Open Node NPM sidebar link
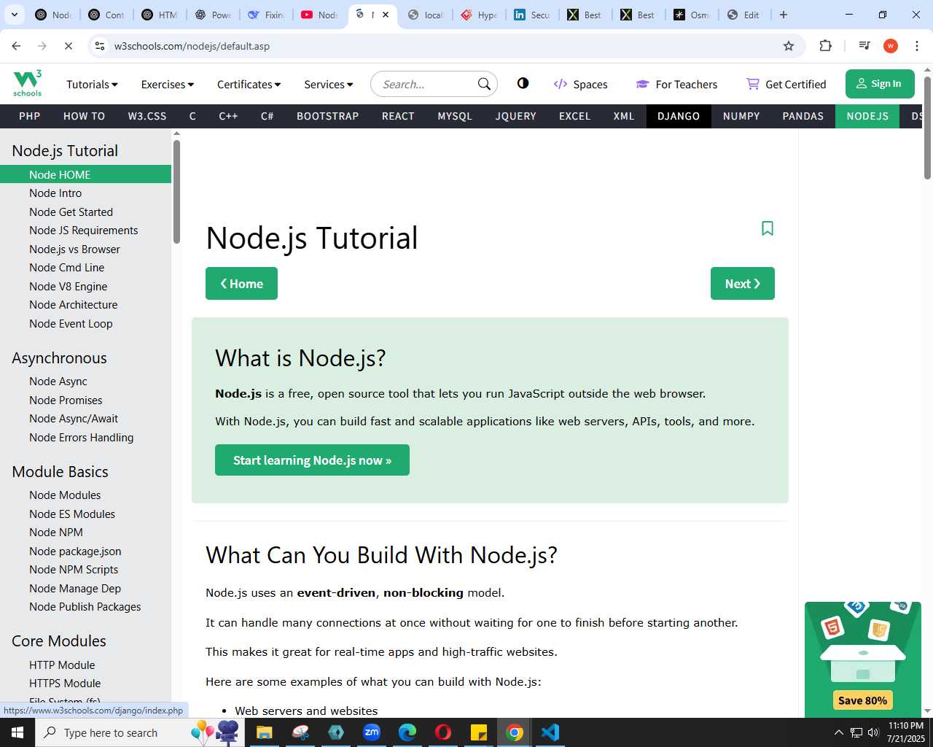 click(x=56, y=533)
